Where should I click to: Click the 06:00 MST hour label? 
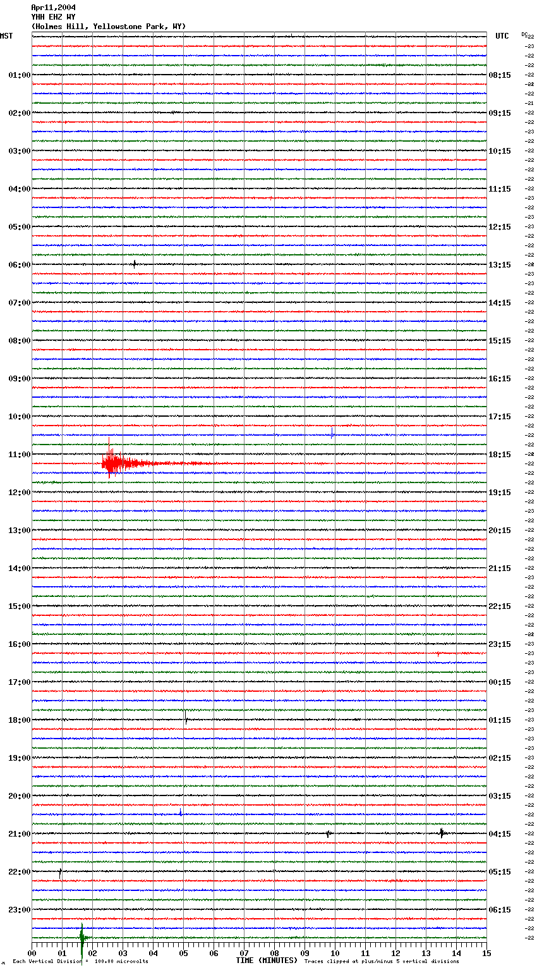(20, 265)
